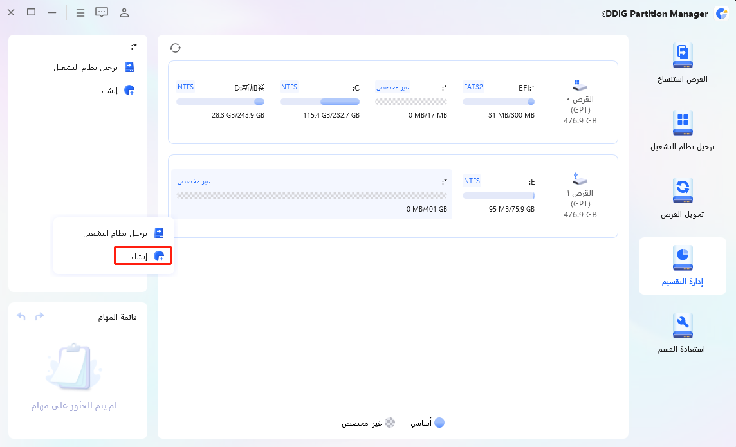736x447 pixels.
Task: Choose Create (إنشاء) in the context menu
Action: click(143, 257)
